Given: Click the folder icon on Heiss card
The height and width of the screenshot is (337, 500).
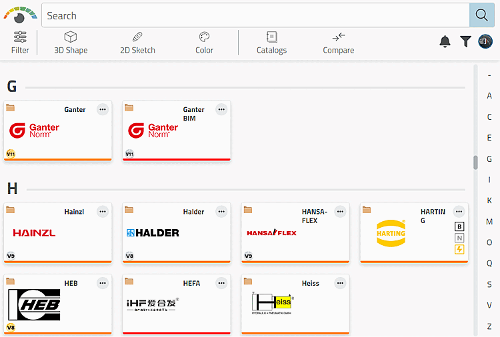Looking at the screenshot, I should (248, 281).
